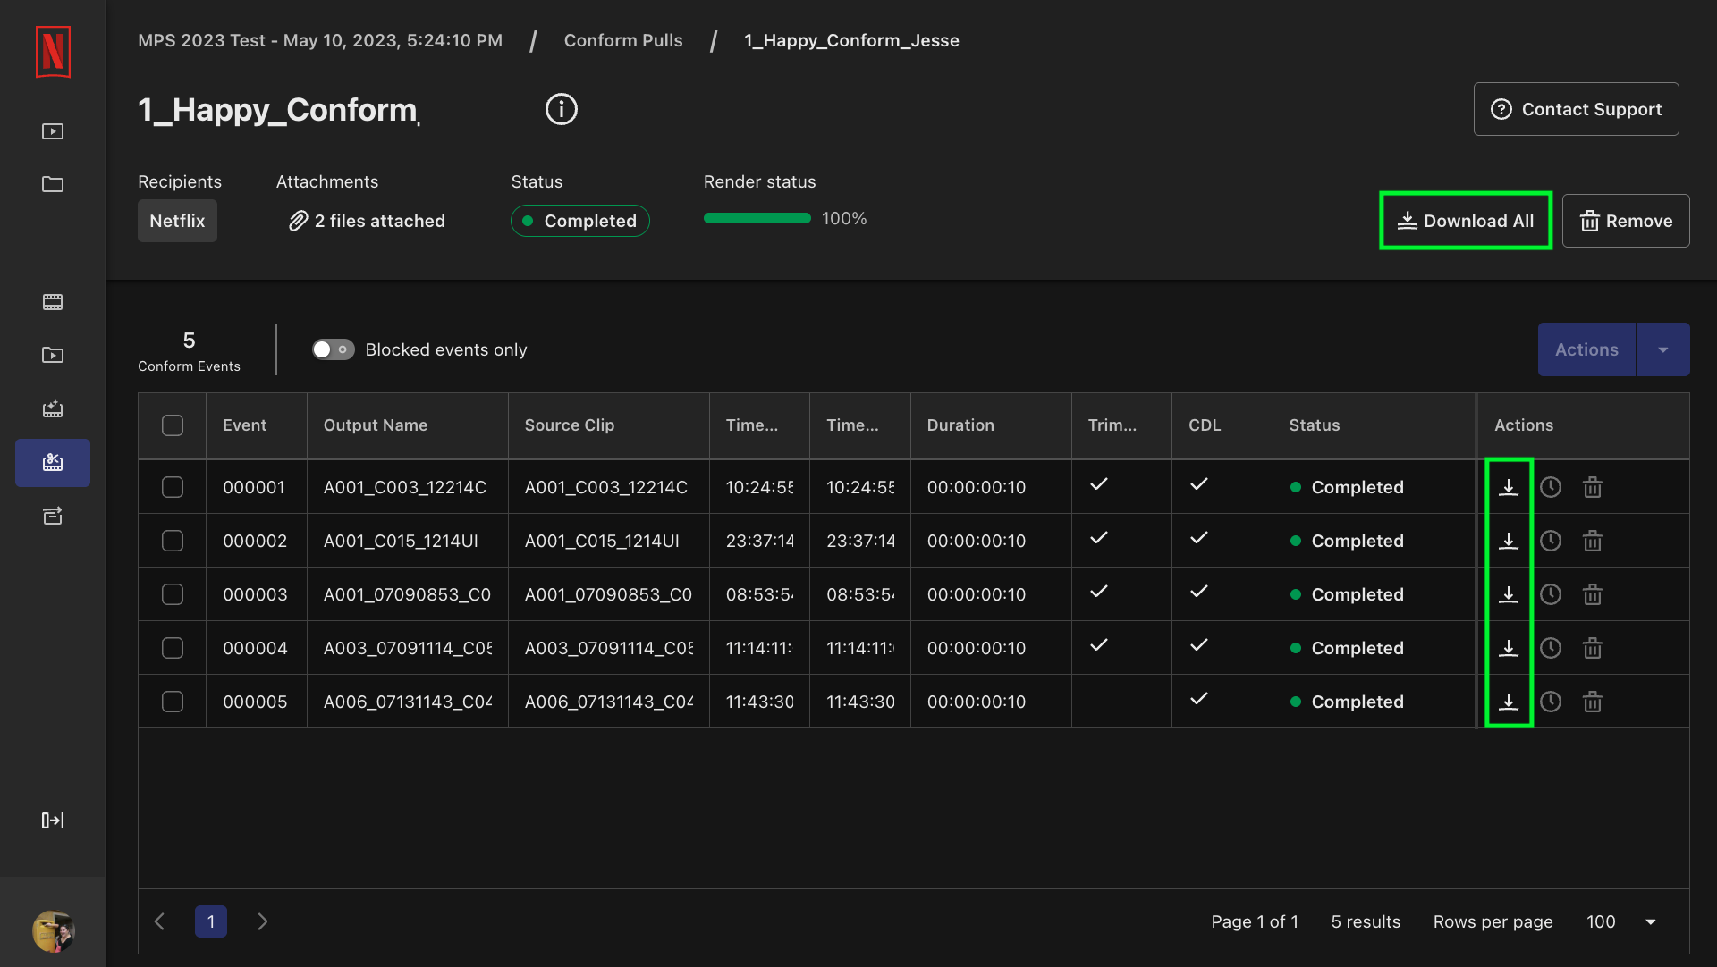The image size is (1717, 967).
Task: Toggle Blocked events only switch
Action: pyautogui.click(x=333, y=349)
